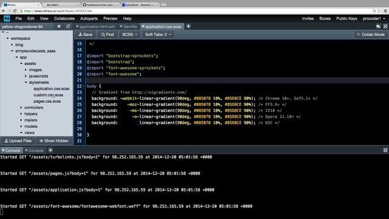This screenshot has width=389, height=219.
Task: Refresh the file tree
Action: tap(68, 26)
